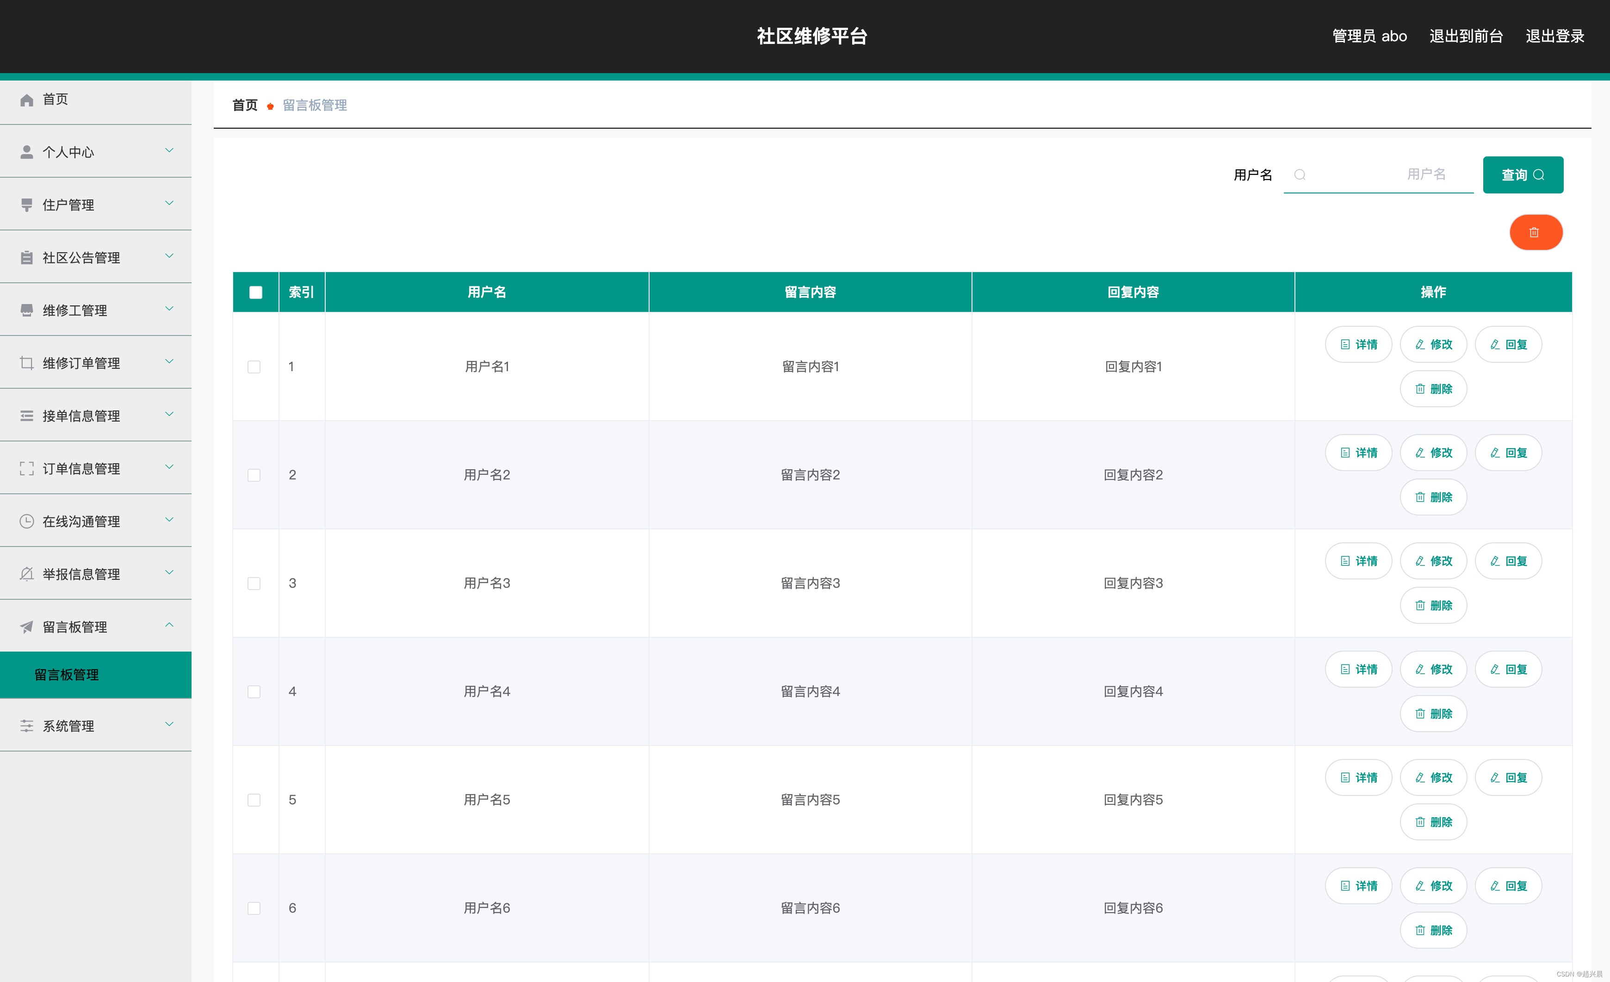Image resolution: width=1610 pixels, height=982 pixels.
Task: Click the 管理员 abo account label
Action: pos(1369,36)
